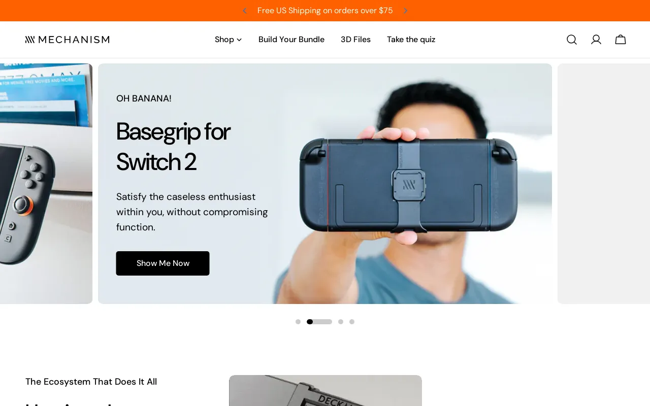
Task: Click the Show Me Now button
Action: (x=162, y=263)
